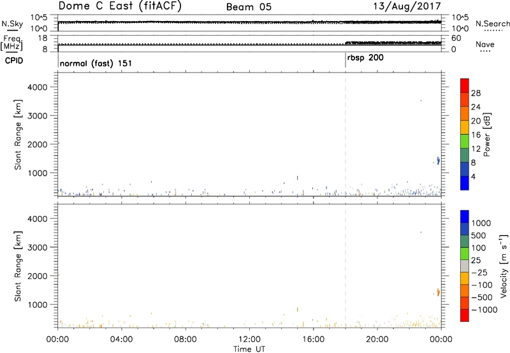510x353 pixels.
Task: Click the 'N.Search' legend label
Action: (492, 24)
